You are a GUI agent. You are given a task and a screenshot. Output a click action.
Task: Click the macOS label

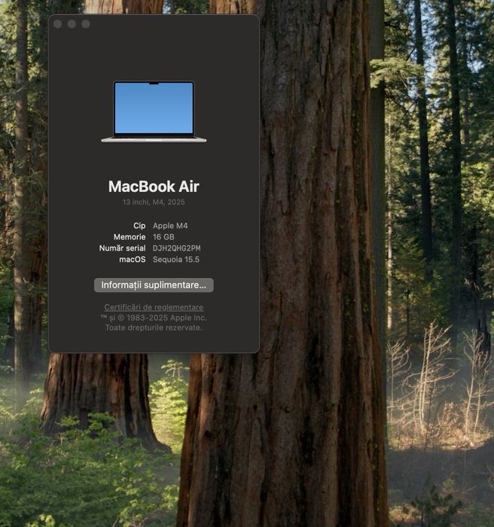click(x=133, y=260)
